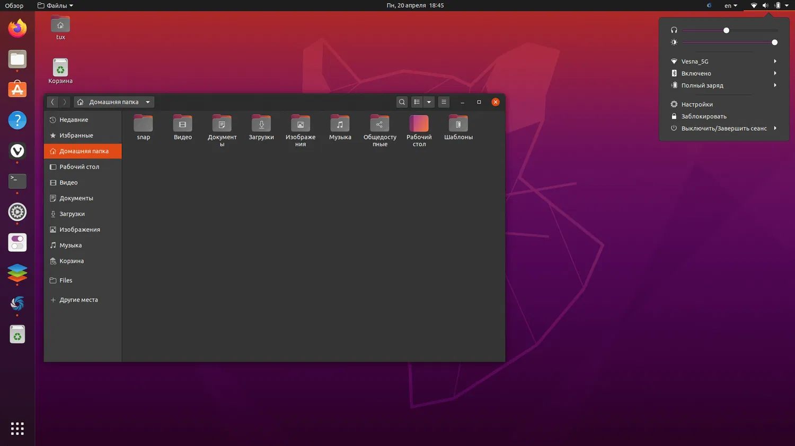This screenshot has height=446, width=795.
Task: Open the Общедоступные shared folder
Action: [x=379, y=124]
